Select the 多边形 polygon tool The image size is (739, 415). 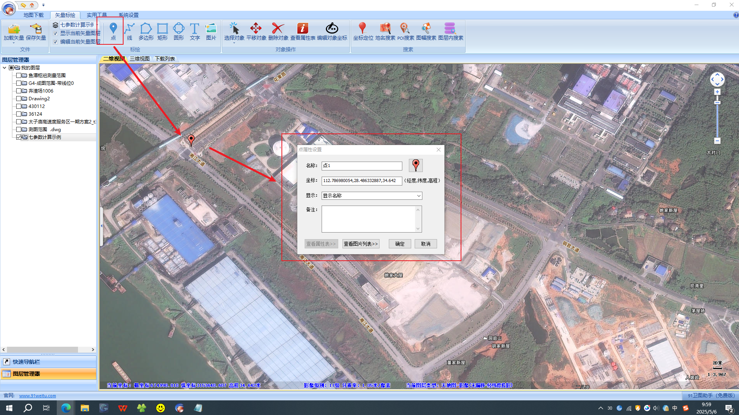(146, 32)
